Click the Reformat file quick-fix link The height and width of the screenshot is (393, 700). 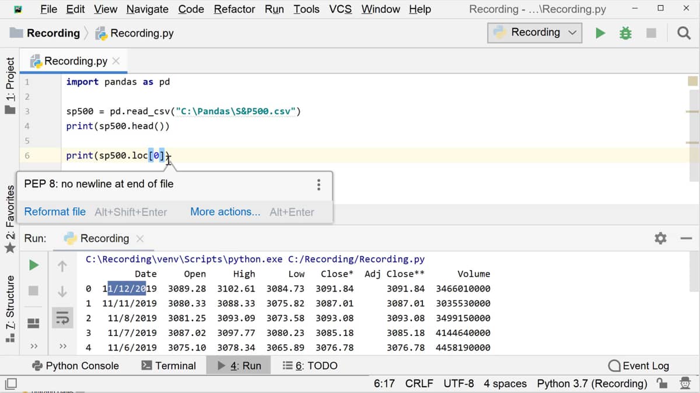coord(55,212)
